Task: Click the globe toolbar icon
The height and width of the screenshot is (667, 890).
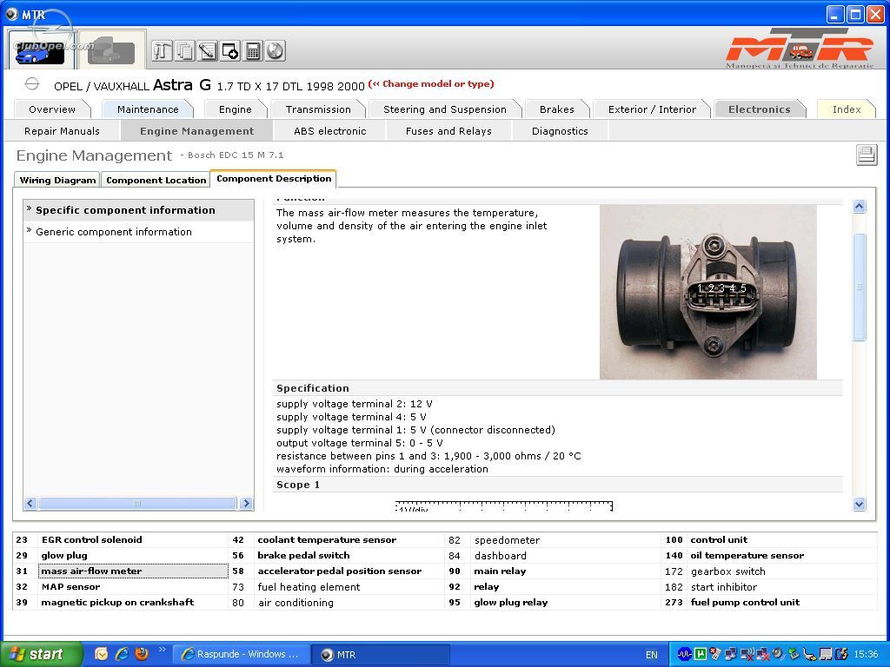Action: point(276,51)
